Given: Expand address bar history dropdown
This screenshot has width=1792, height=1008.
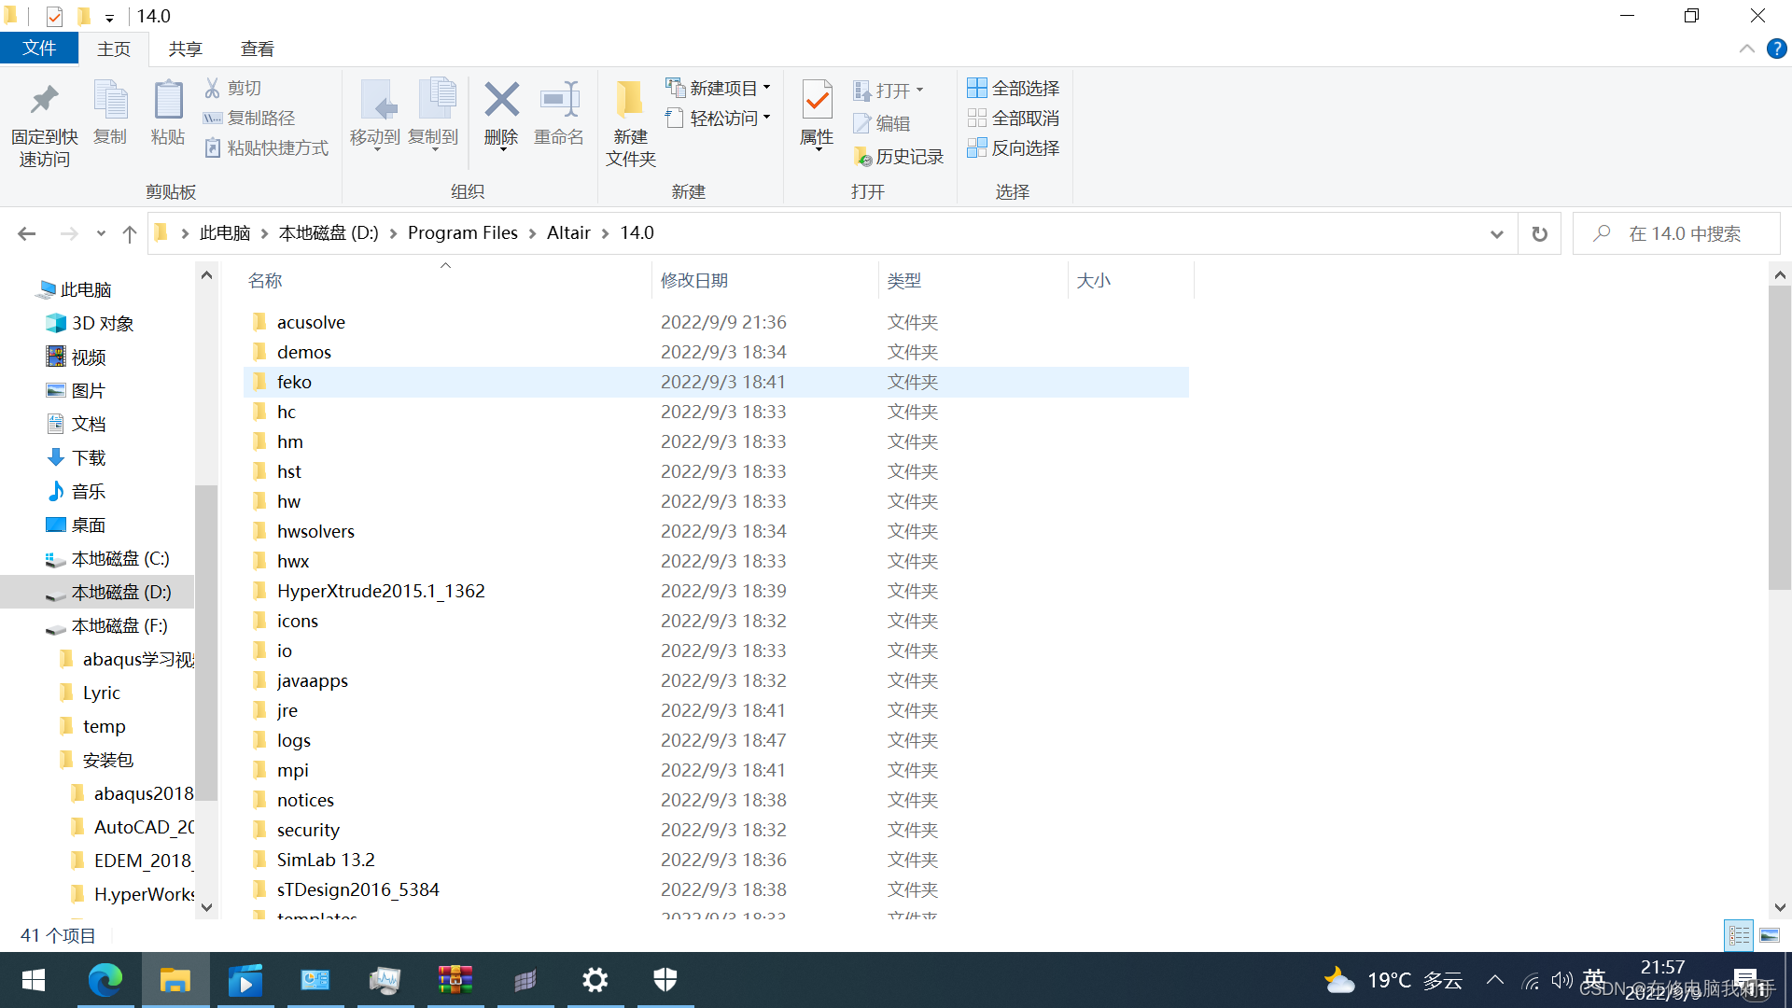Looking at the screenshot, I should (1497, 233).
